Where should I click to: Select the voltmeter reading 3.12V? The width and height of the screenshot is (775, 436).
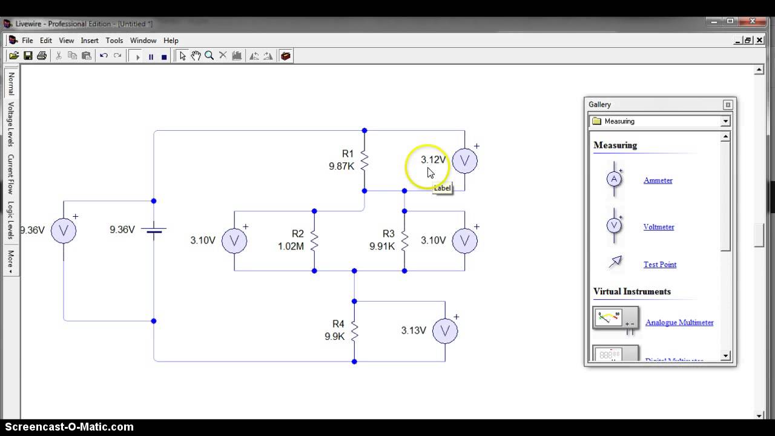pyautogui.click(x=464, y=160)
